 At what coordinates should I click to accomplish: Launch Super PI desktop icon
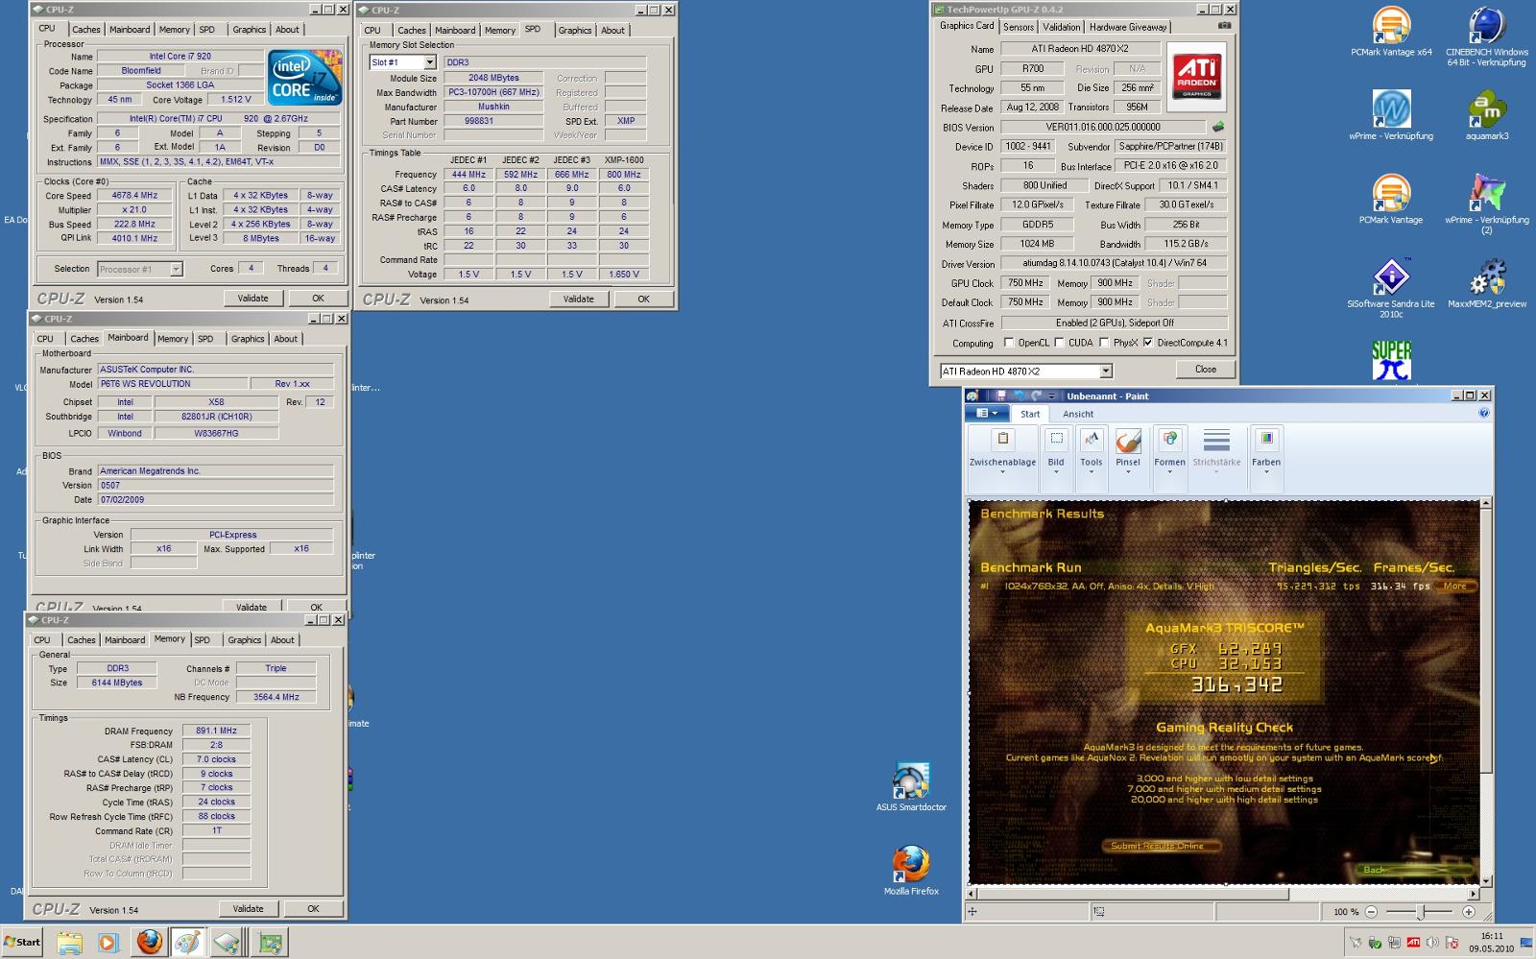[1391, 360]
